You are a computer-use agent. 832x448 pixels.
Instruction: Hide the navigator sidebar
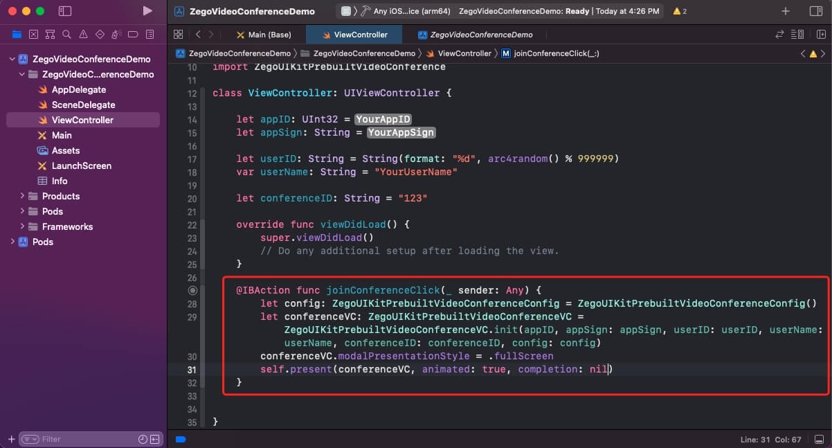(65, 11)
